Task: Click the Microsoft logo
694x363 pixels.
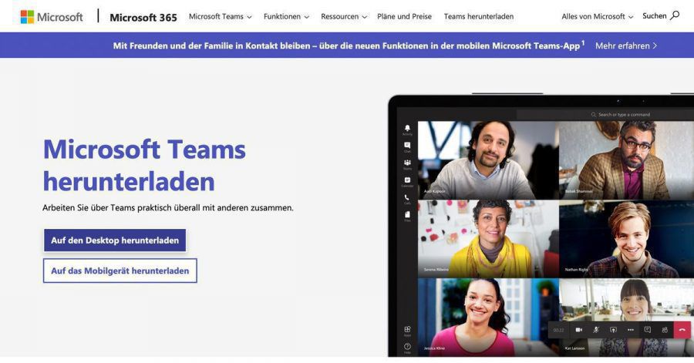Action: pyautogui.click(x=52, y=17)
